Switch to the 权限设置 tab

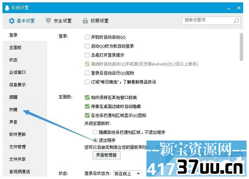pyautogui.click(x=96, y=21)
